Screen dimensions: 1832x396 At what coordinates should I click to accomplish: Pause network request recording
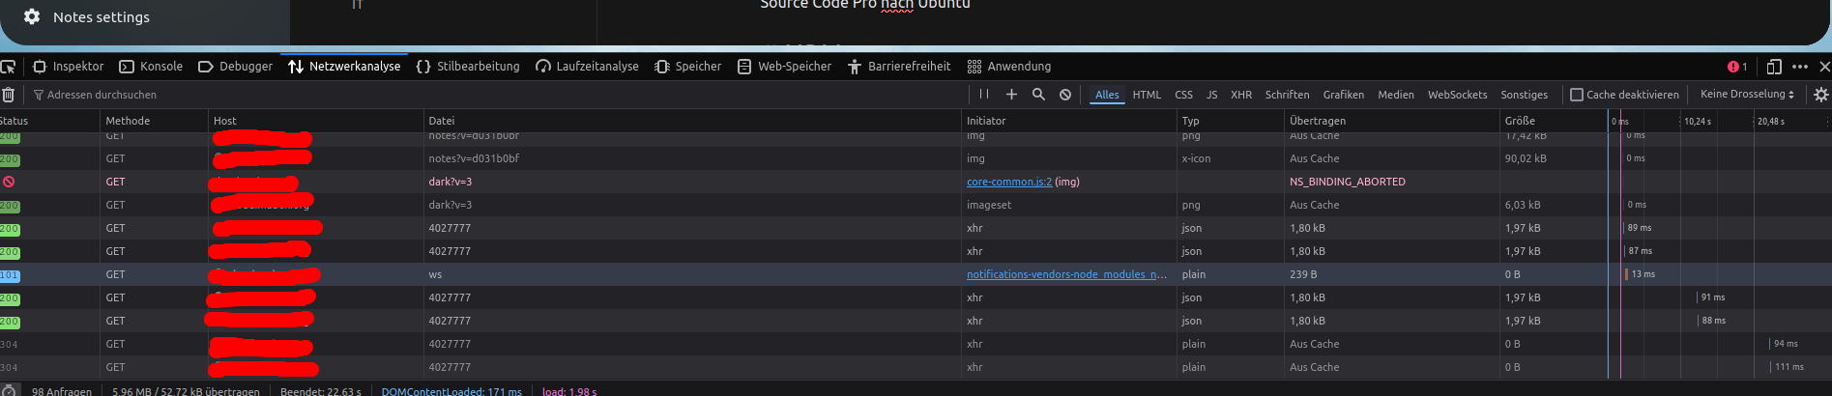tap(984, 95)
